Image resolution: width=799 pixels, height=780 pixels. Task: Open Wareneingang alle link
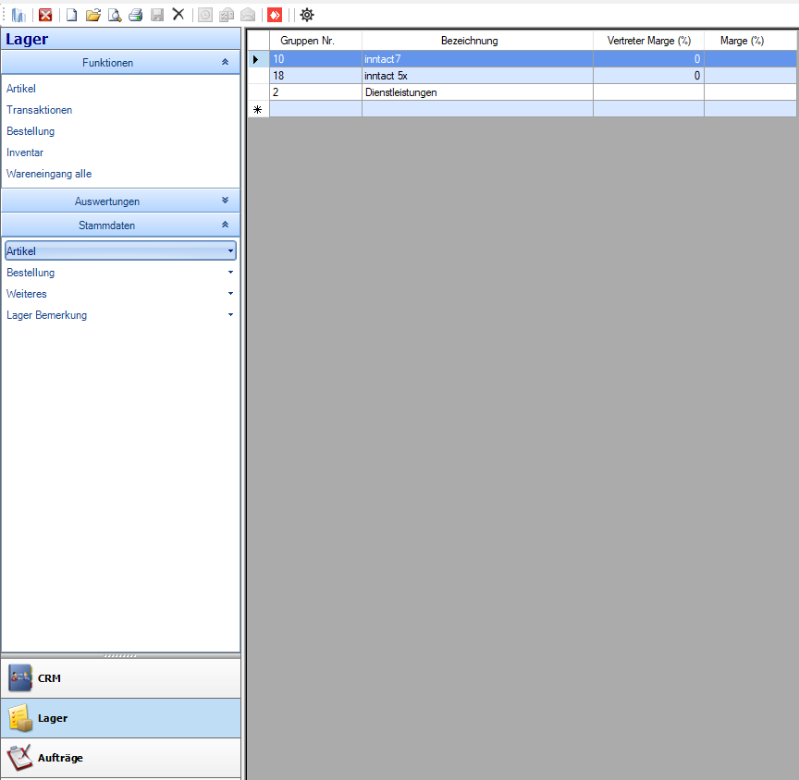click(49, 174)
